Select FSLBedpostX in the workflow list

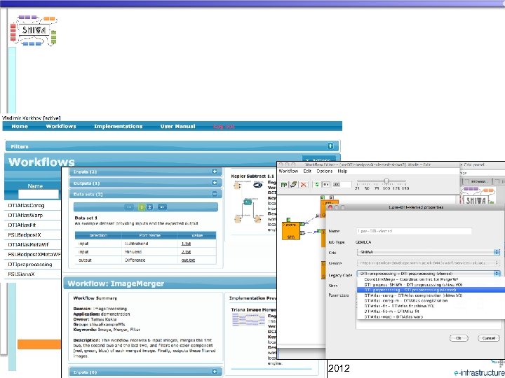click(25, 234)
